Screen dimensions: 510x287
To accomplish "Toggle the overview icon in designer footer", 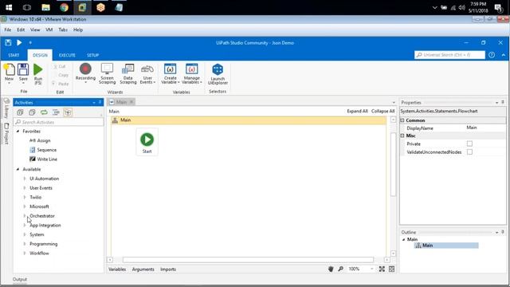I will click(x=391, y=269).
